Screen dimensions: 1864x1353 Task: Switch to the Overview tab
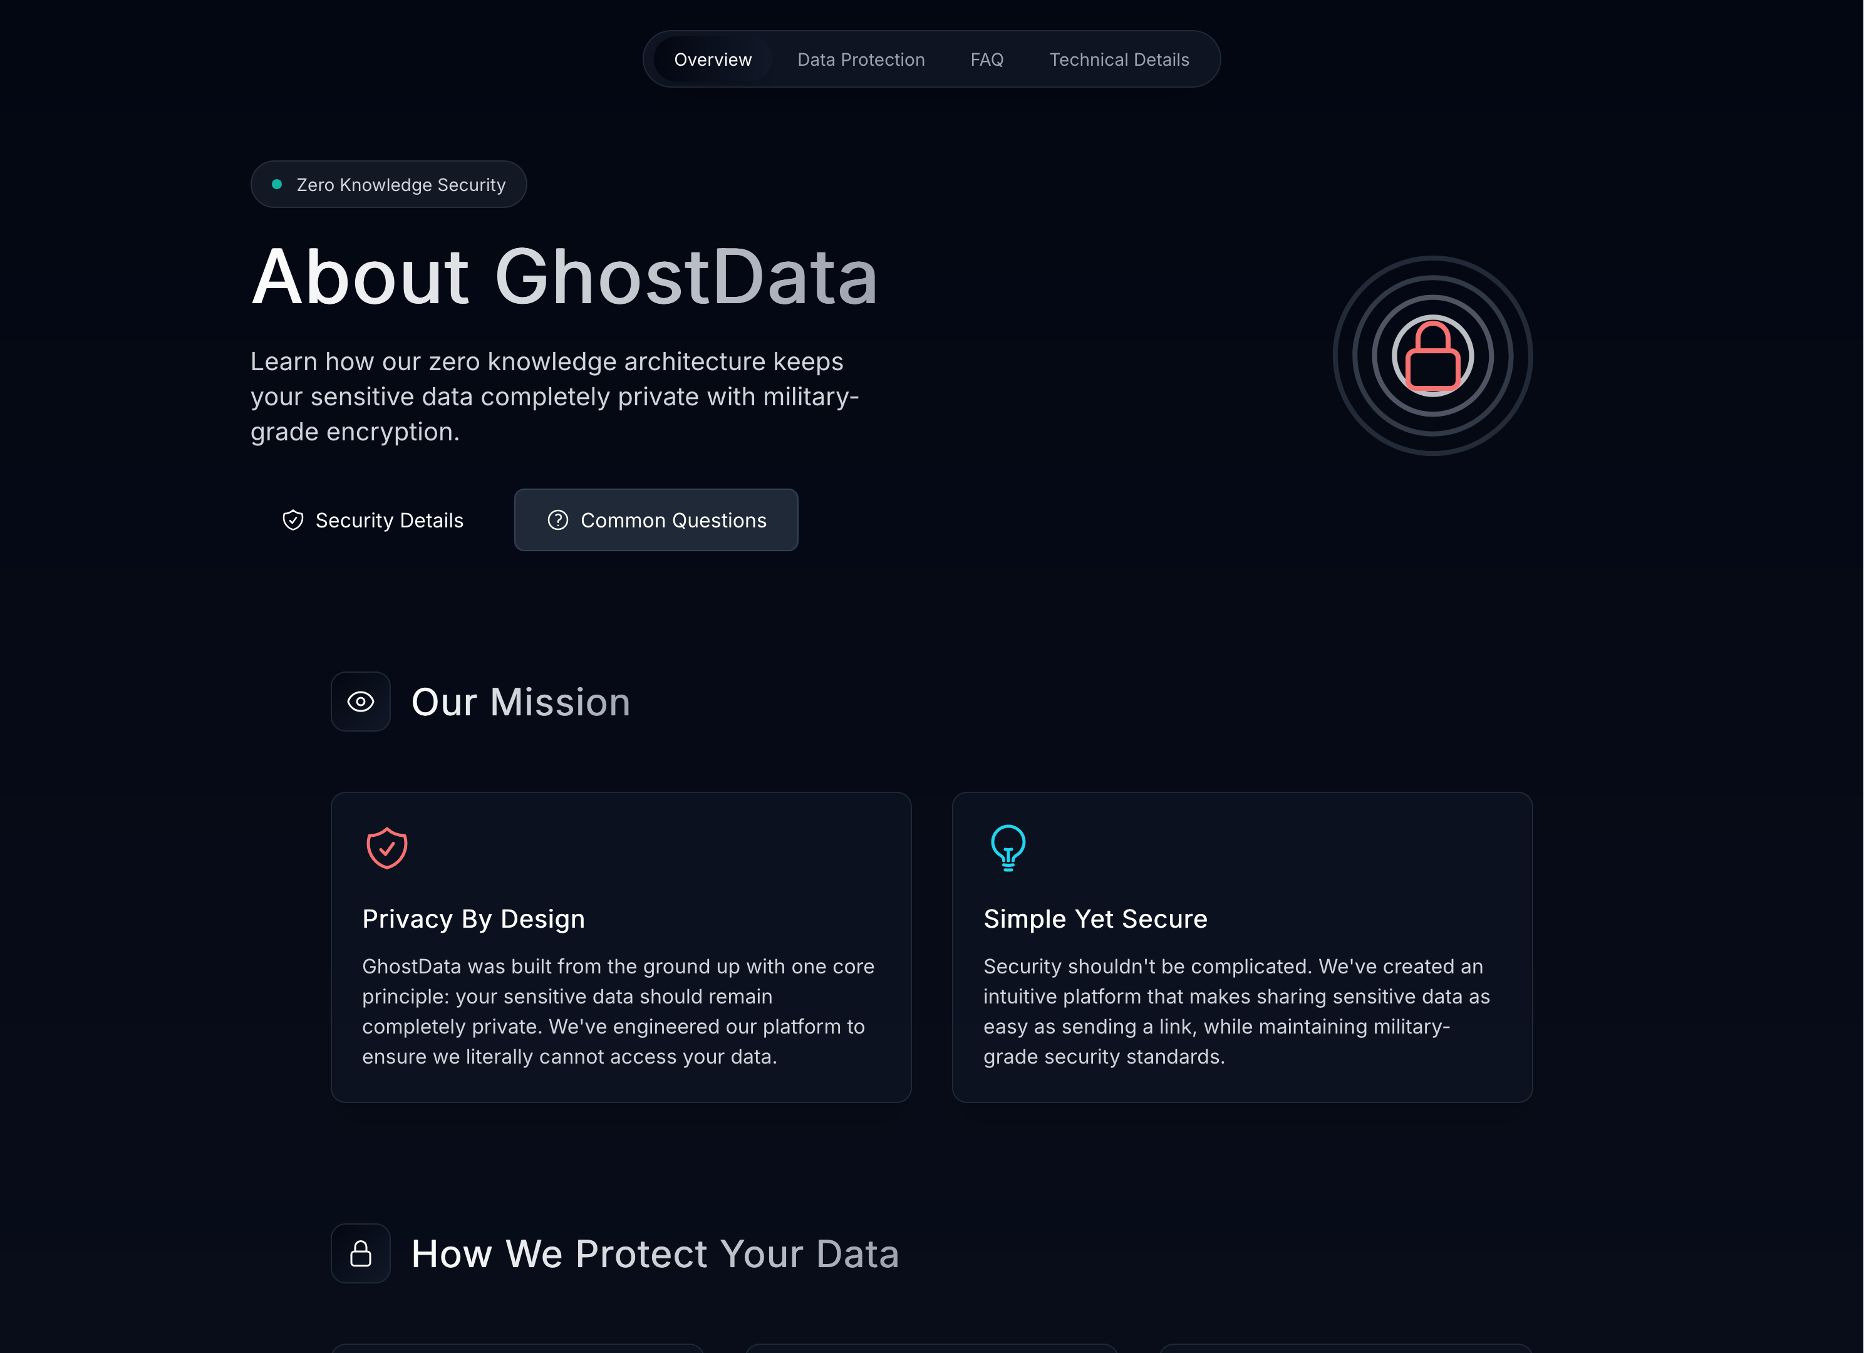tap(713, 60)
